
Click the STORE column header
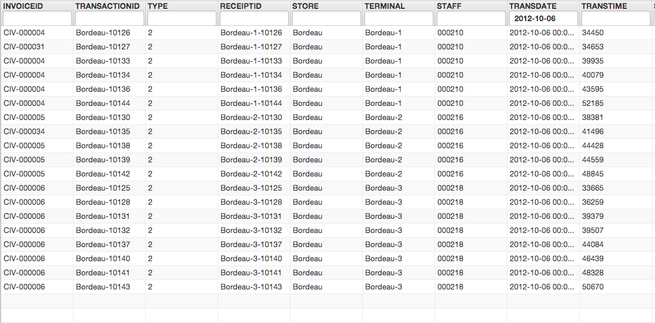pyautogui.click(x=305, y=6)
